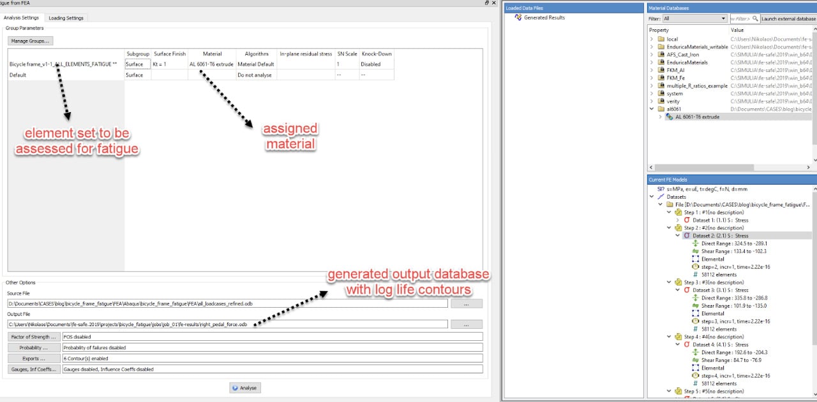Viewport: 817px width, 402px height.
Task: Open Gauges, Inf Coeffs options
Action: tap(34, 369)
